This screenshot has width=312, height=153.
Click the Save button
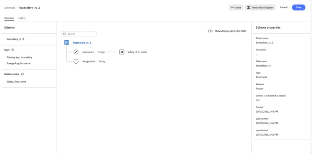(298, 7)
